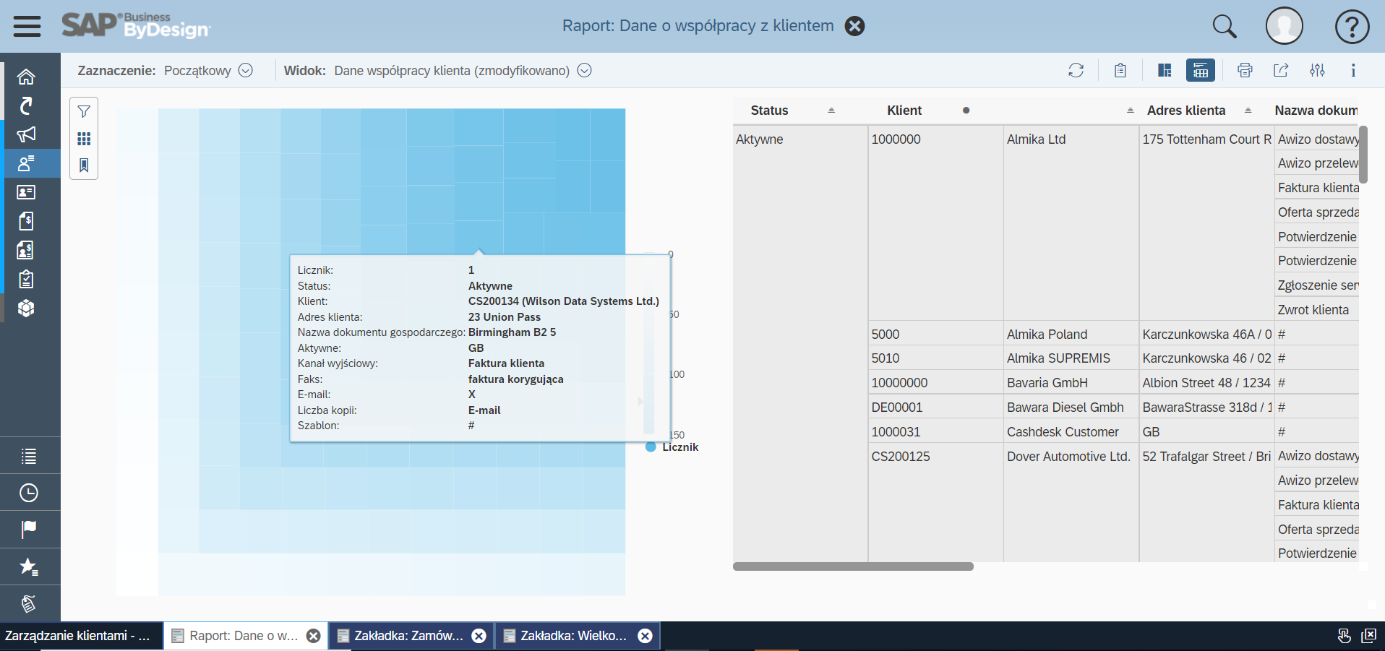Switch to Zarządzanie klientami tab
The height and width of the screenshot is (651, 1385).
[81, 636]
